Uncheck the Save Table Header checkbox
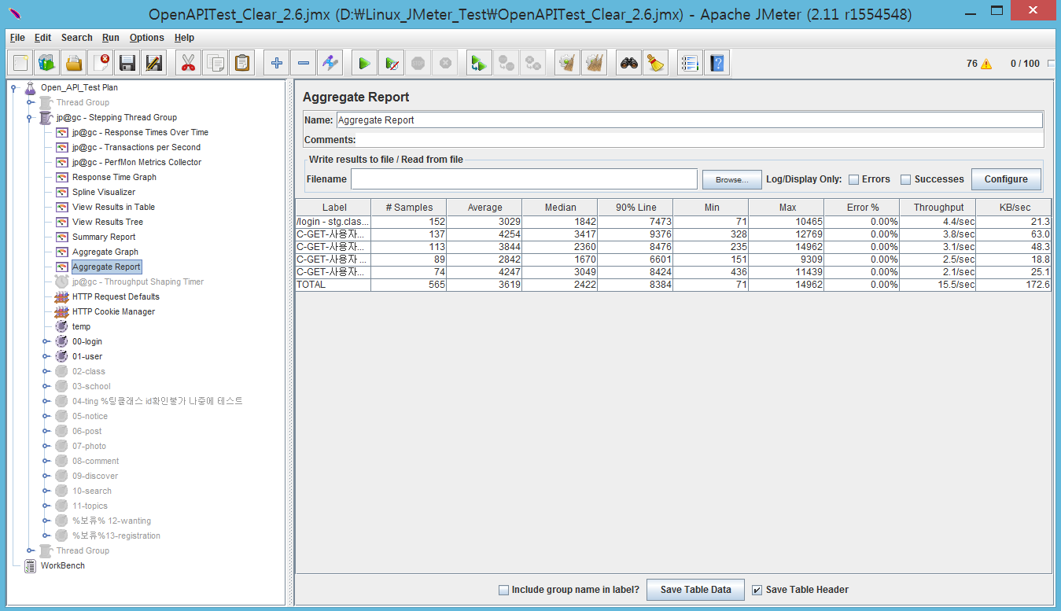1061x611 pixels. (x=757, y=590)
